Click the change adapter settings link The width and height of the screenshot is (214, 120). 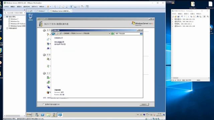[59, 42]
